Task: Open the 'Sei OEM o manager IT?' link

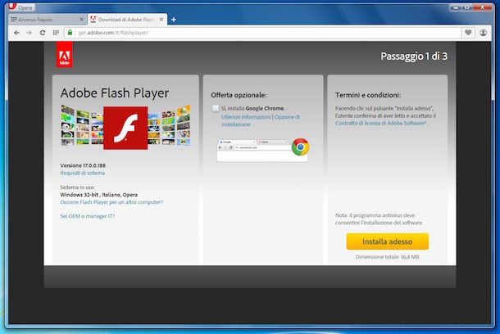Action: [x=88, y=216]
